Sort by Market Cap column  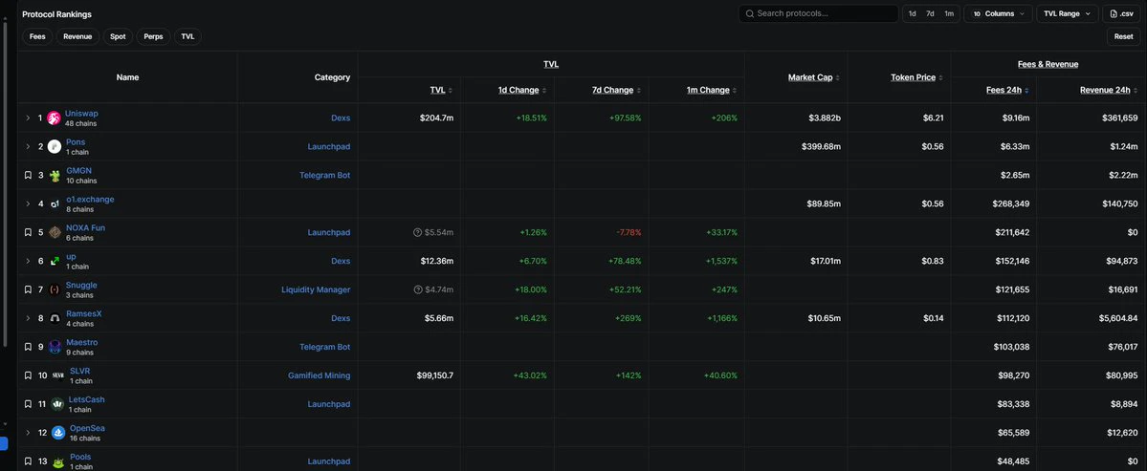813,77
